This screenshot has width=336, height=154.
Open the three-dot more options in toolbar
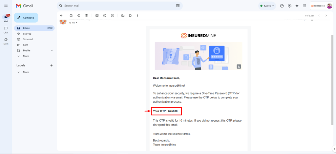(x=137, y=16)
